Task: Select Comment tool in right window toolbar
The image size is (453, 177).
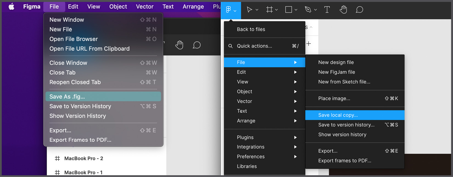Action: [359, 10]
